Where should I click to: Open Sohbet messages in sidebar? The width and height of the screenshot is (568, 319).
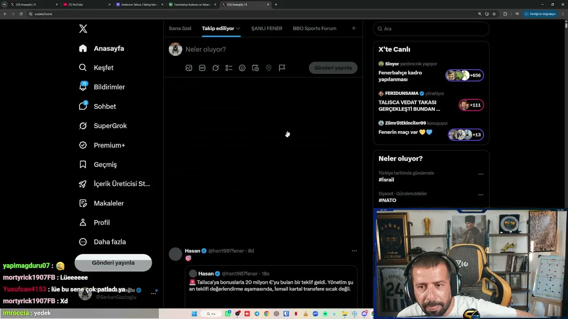click(x=97, y=106)
